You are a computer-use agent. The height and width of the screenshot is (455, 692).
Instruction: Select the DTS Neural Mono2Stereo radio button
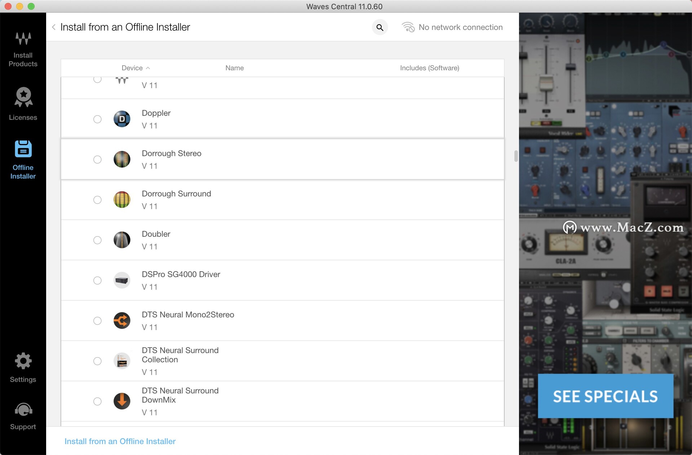click(97, 321)
